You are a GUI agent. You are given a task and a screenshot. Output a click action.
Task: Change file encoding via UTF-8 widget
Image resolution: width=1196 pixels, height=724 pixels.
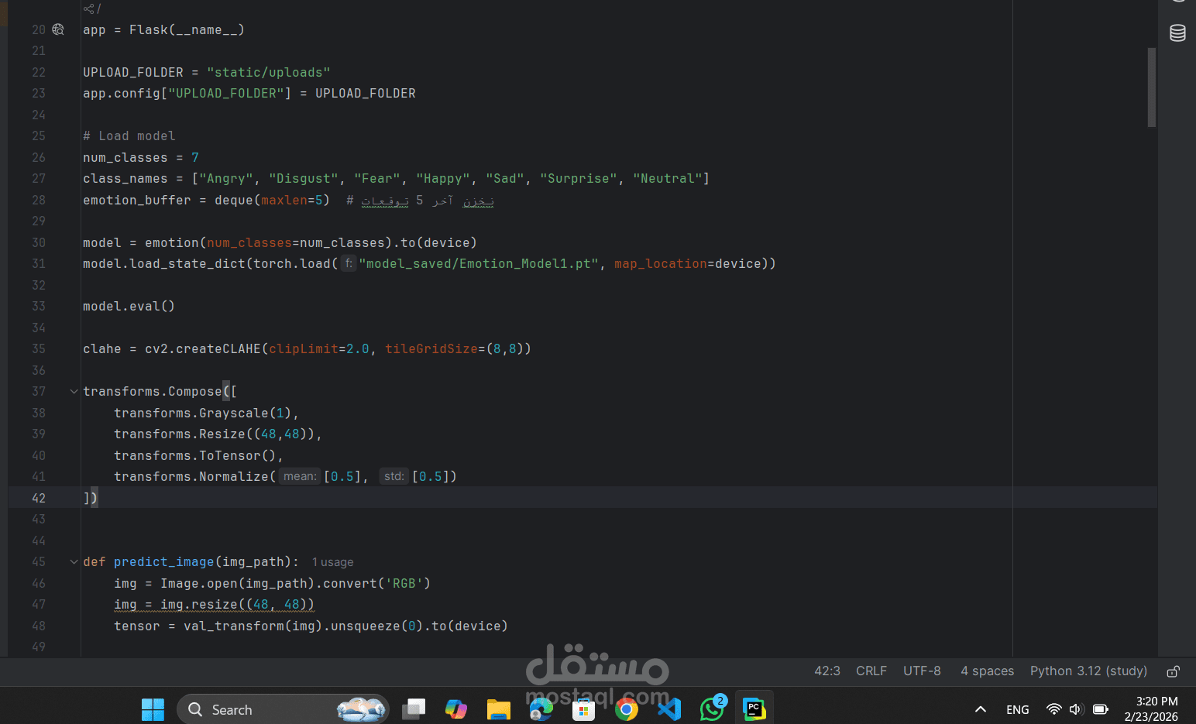coord(922,671)
